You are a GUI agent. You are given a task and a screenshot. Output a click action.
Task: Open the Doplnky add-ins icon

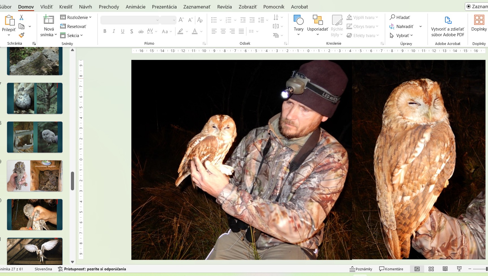tap(479, 20)
